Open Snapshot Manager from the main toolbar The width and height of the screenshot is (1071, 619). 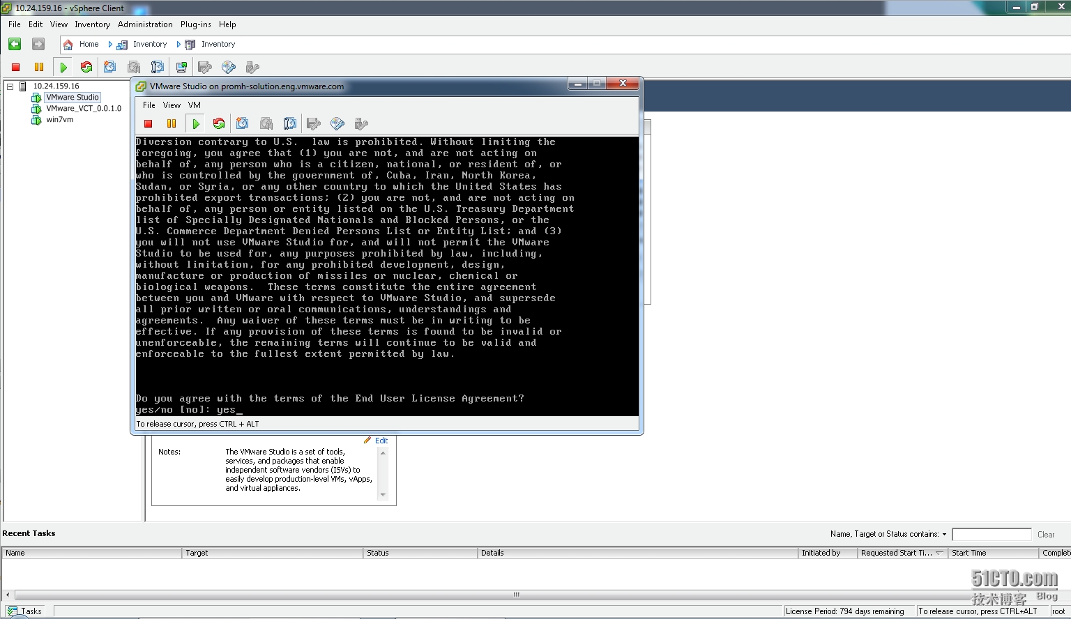[x=158, y=67]
